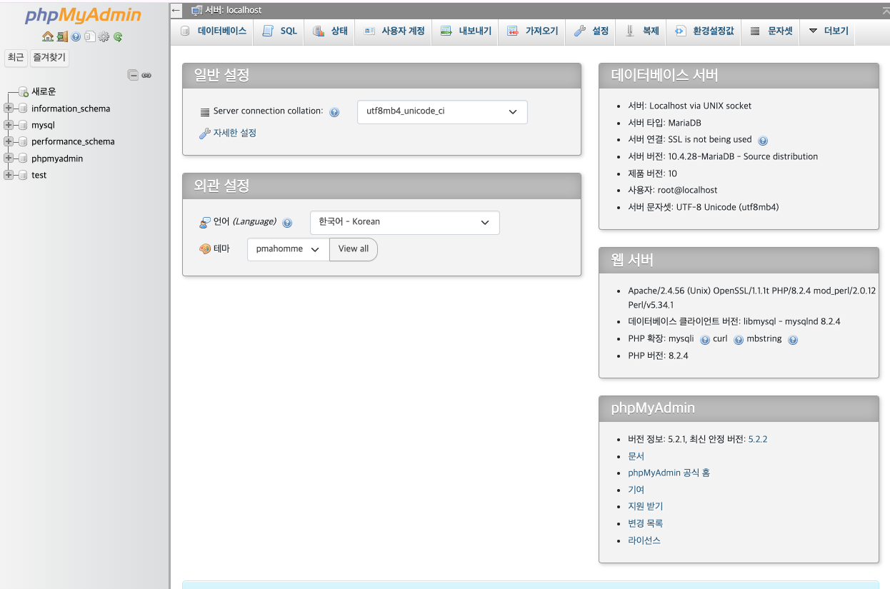Click the View all themes button
This screenshot has height=589, width=890.
tap(354, 249)
